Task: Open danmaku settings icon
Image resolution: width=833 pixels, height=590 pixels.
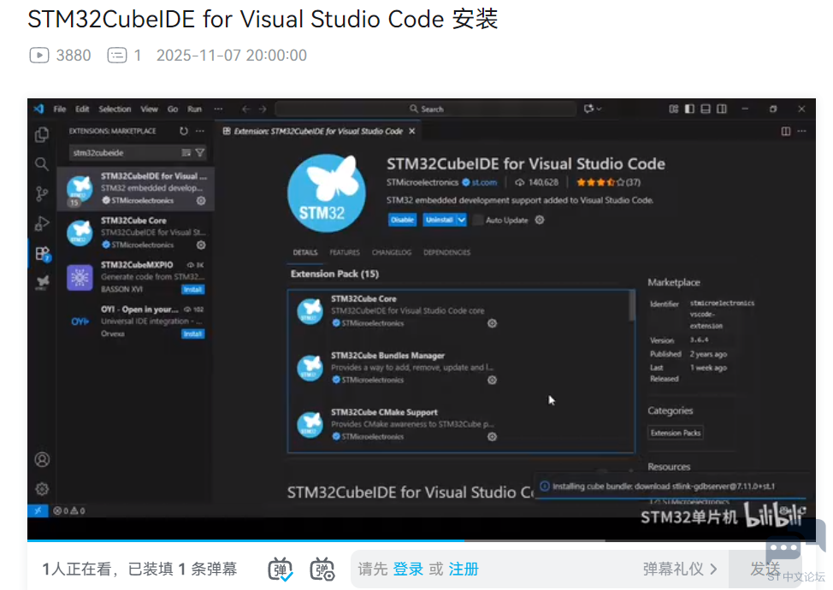Action: point(322,569)
